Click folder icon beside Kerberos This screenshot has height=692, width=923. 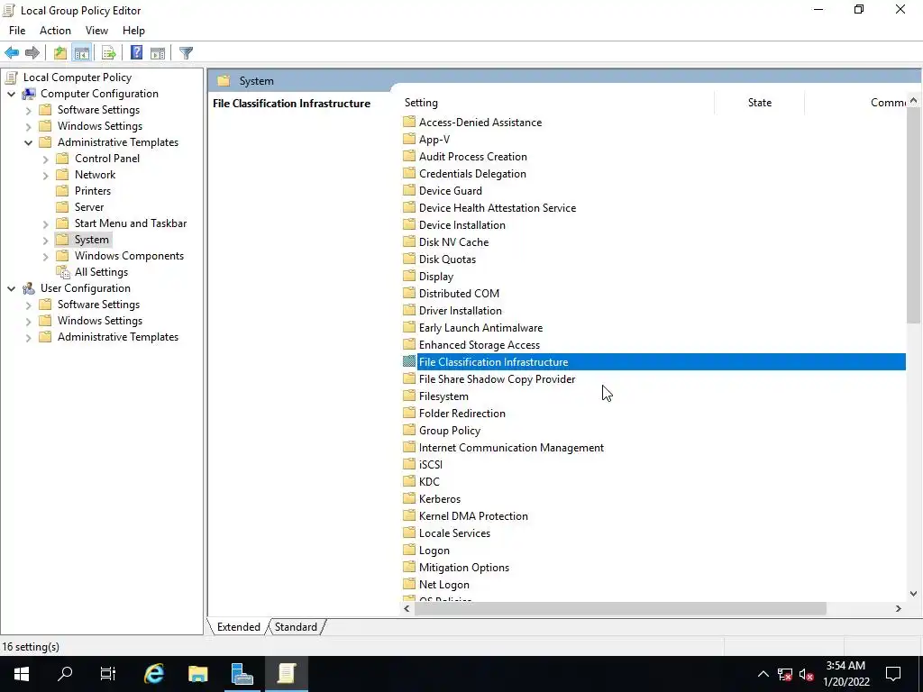(x=409, y=498)
